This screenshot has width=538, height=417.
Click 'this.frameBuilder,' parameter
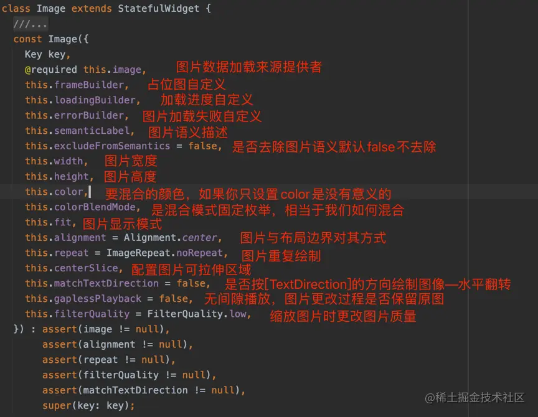coord(77,85)
